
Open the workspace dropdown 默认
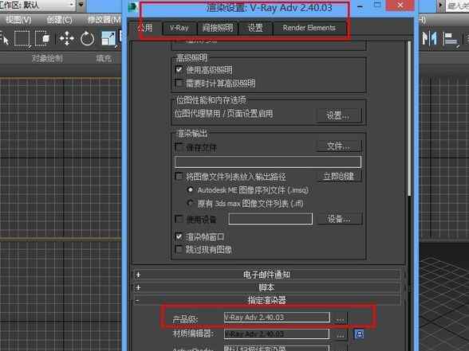click(x=37, y=5)
